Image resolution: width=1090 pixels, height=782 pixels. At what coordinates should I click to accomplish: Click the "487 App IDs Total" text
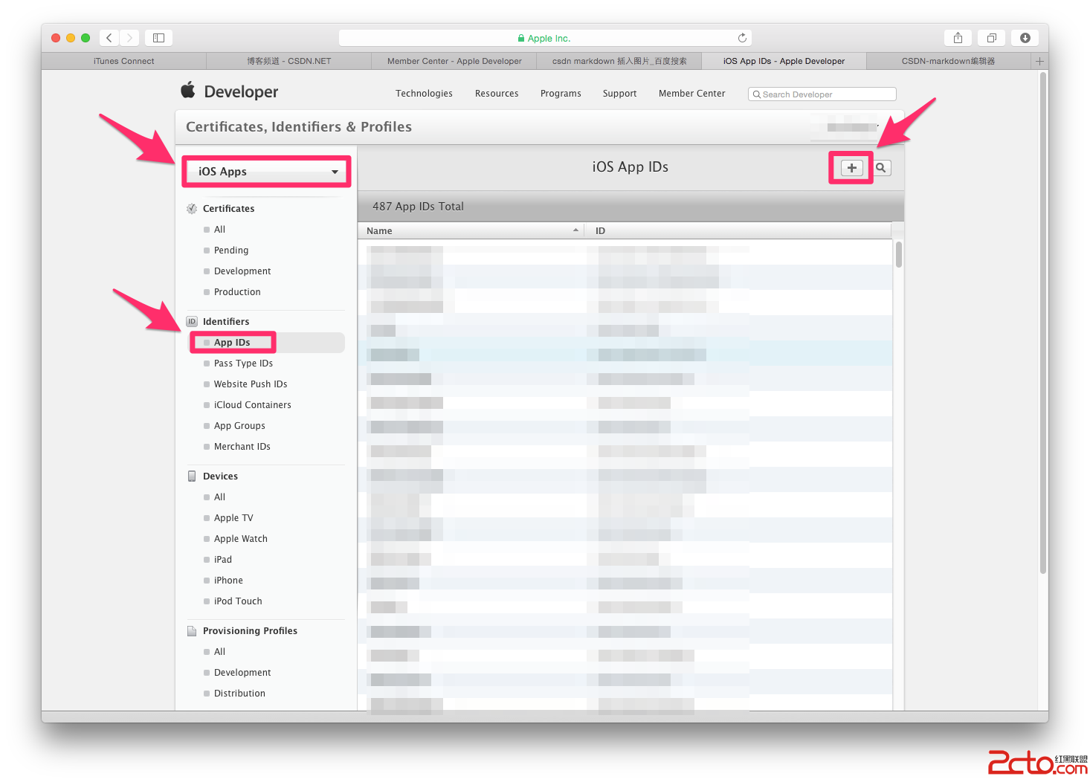click(418, 207)
